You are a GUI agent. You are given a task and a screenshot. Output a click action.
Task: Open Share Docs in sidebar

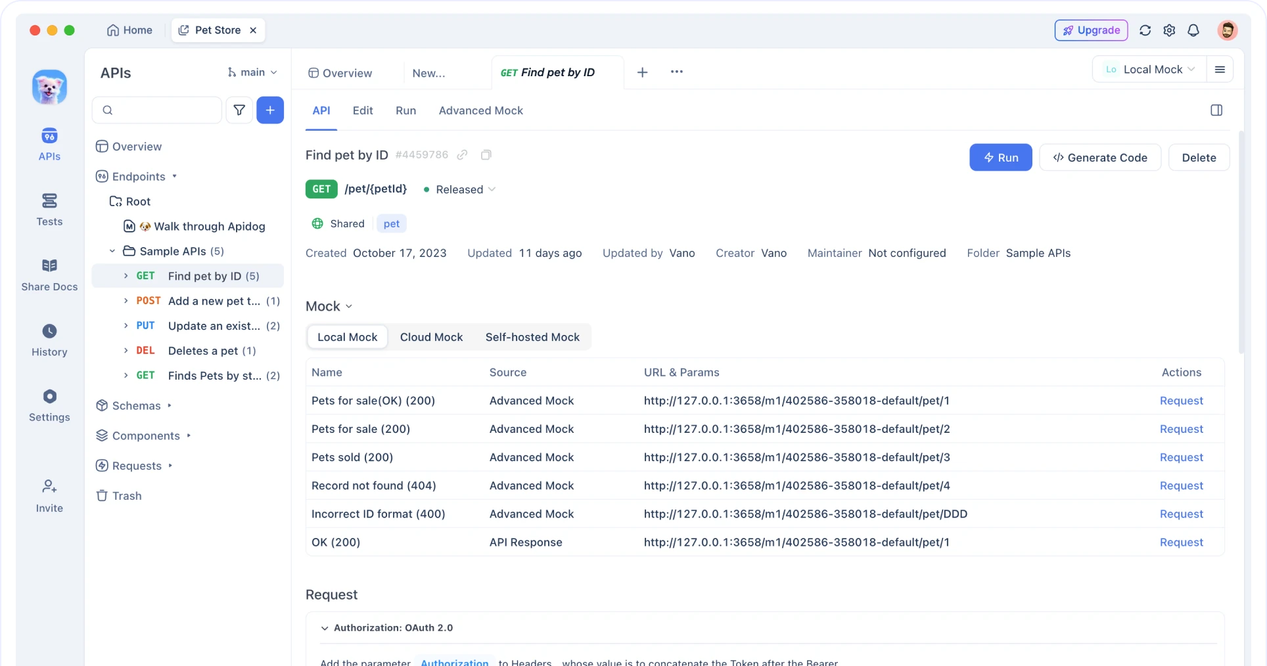[49, 275]
